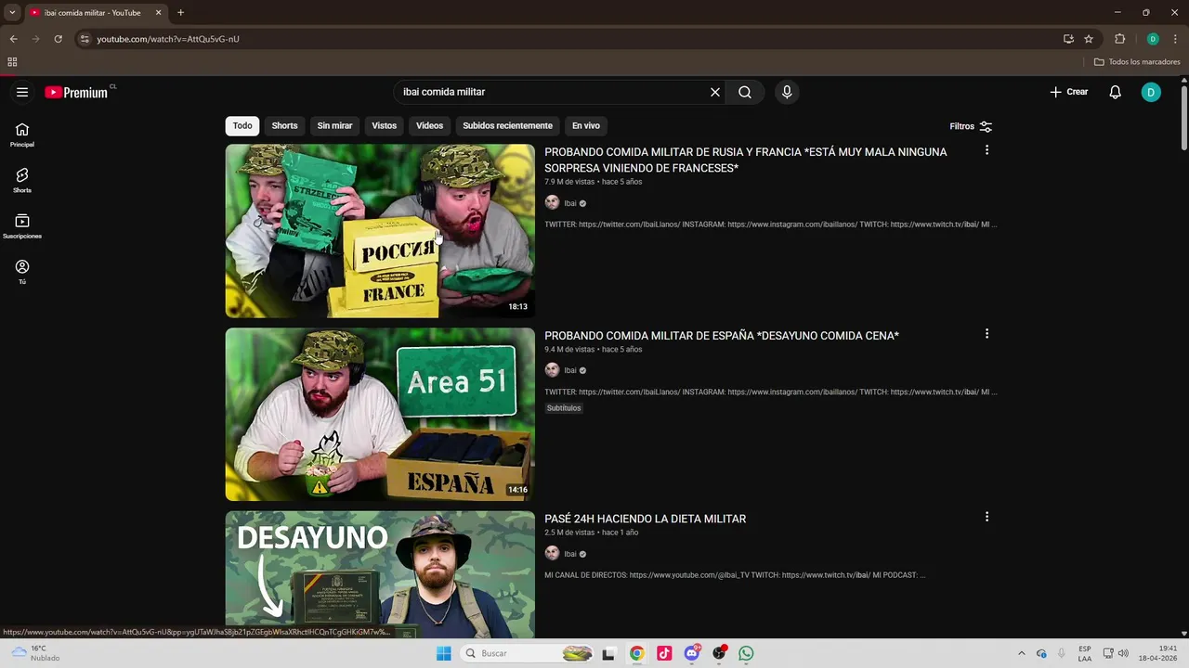Open the Filtros search filters

(x=971, y=126)
